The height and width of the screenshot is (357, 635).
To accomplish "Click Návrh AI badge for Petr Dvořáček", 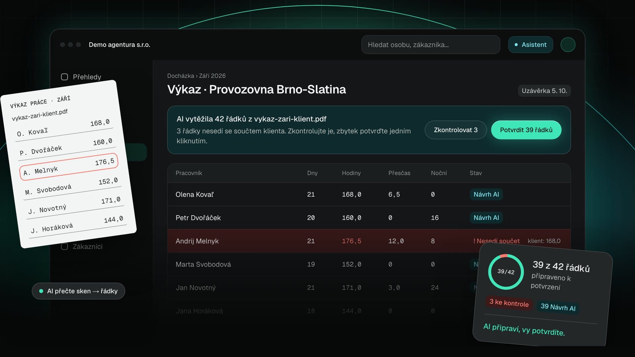I will [x=486, y=218].
